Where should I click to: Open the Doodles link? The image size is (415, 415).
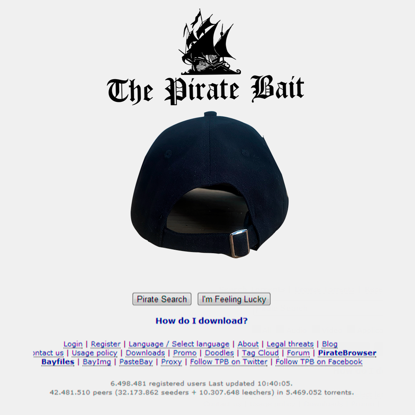[x=219, y=353]
